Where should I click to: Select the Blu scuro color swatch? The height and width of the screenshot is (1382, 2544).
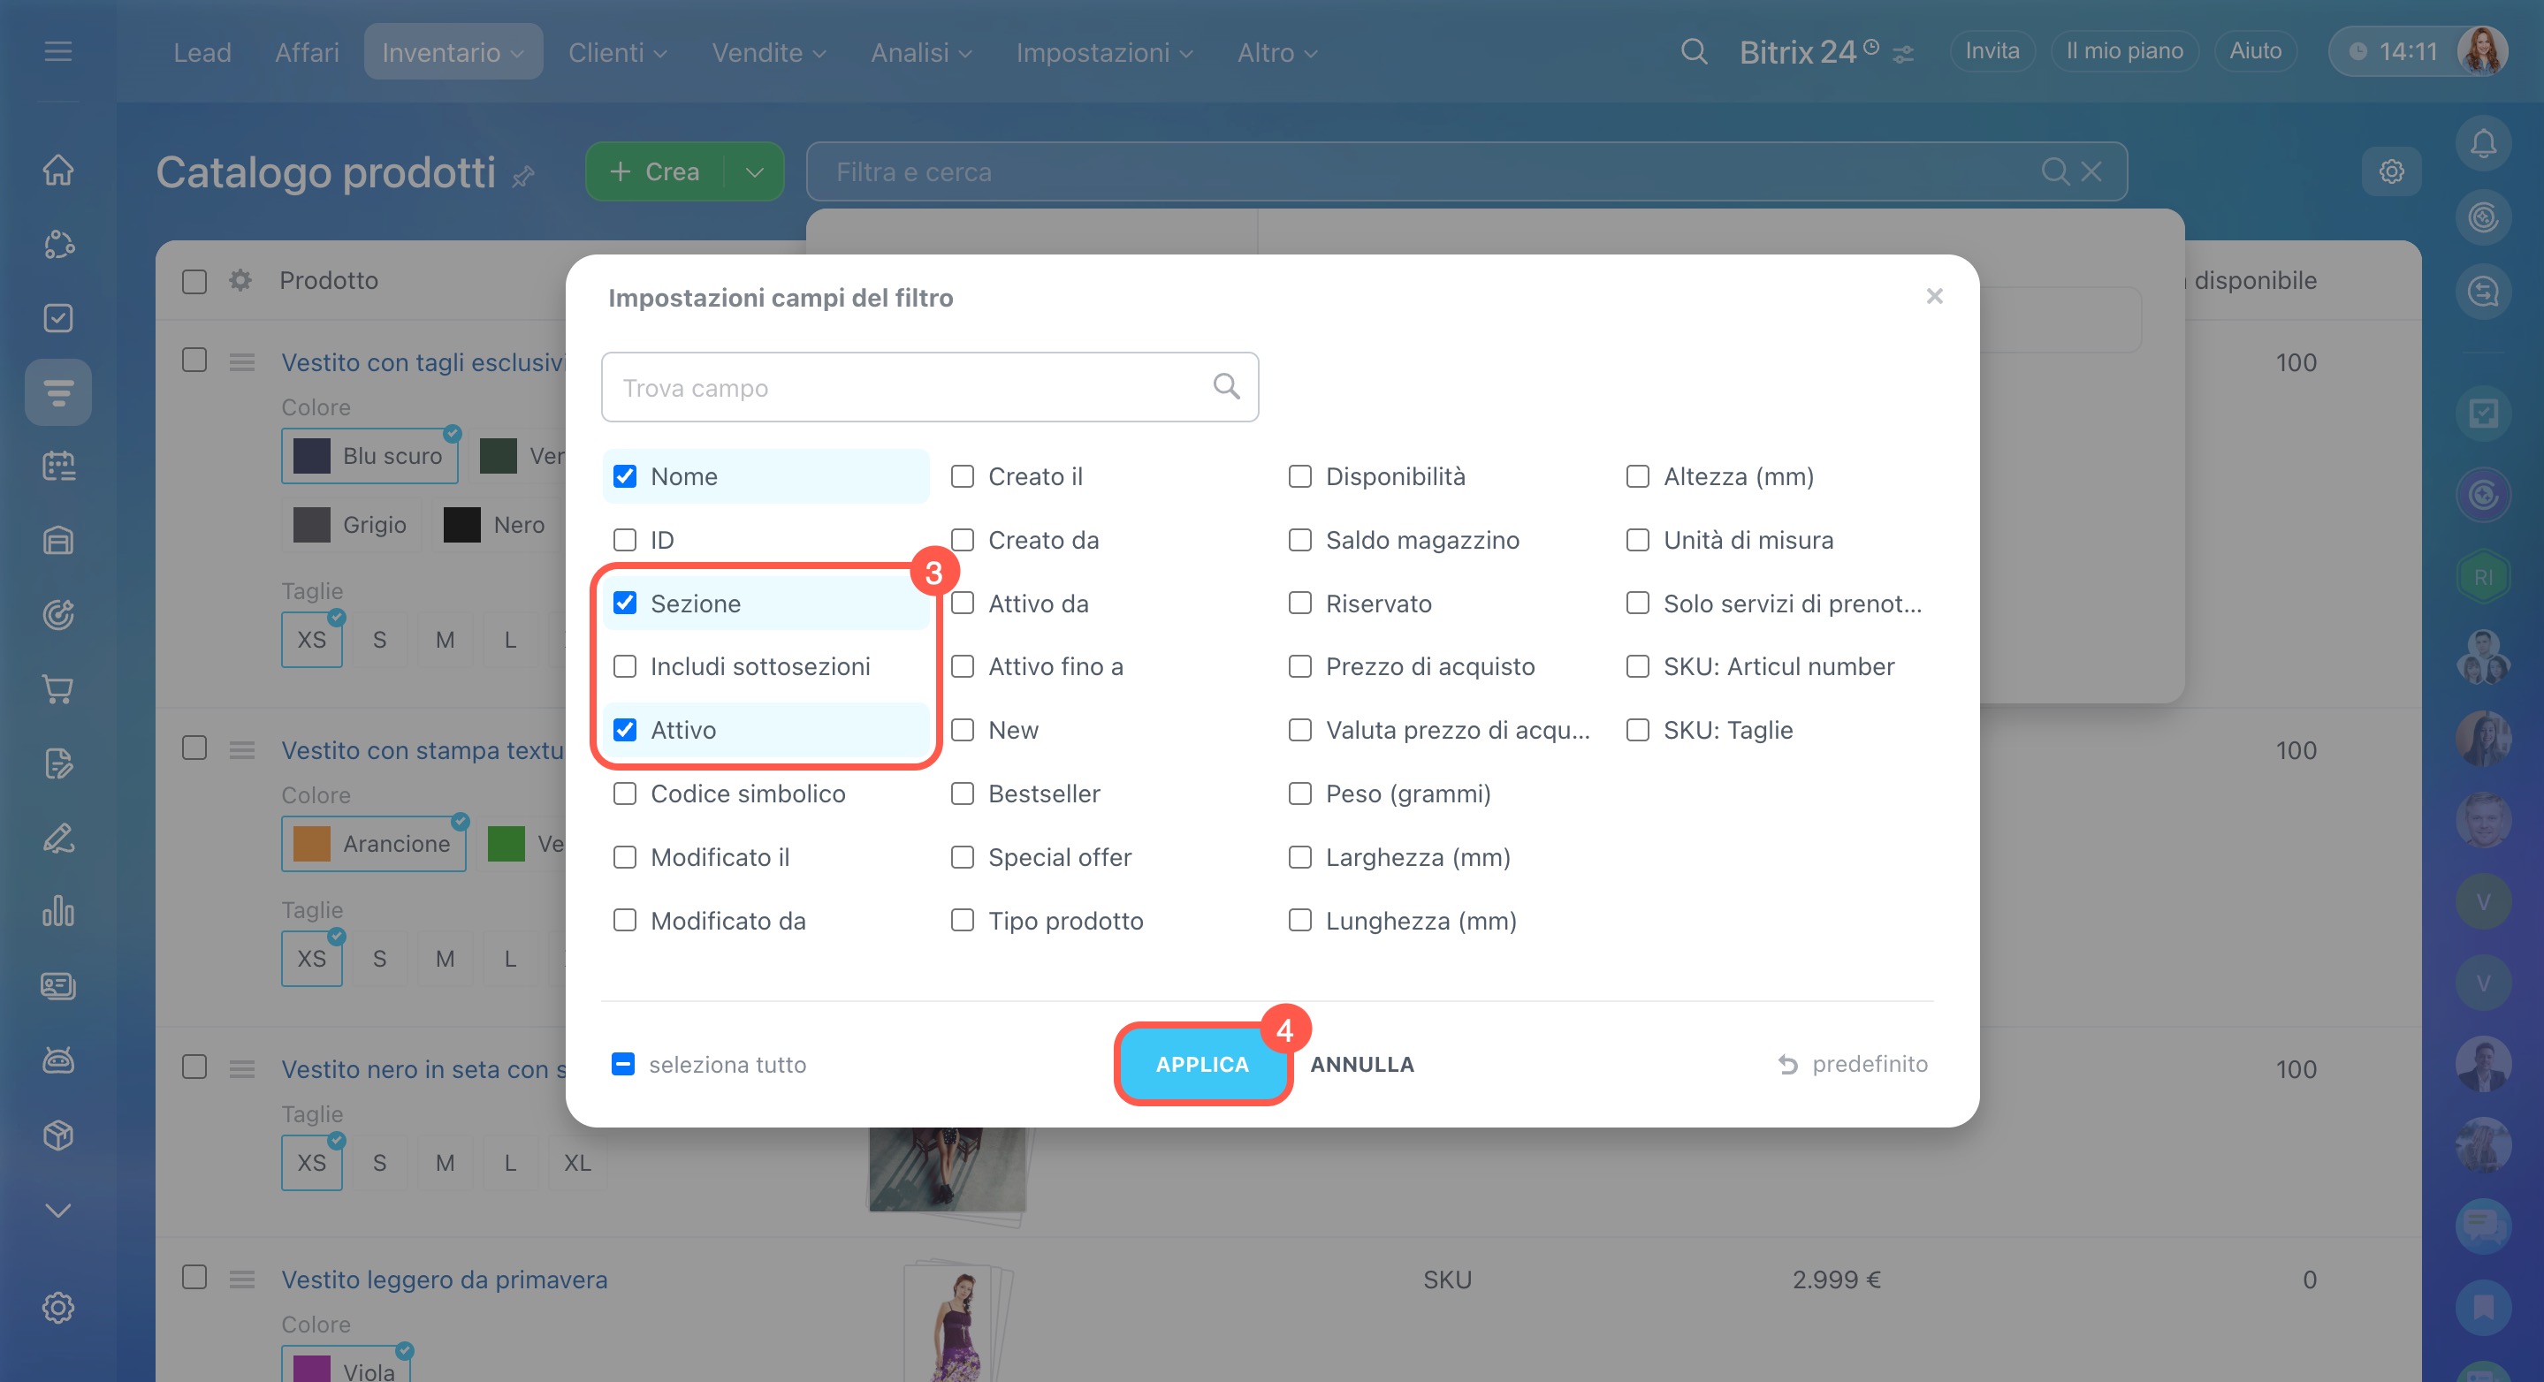369,456
